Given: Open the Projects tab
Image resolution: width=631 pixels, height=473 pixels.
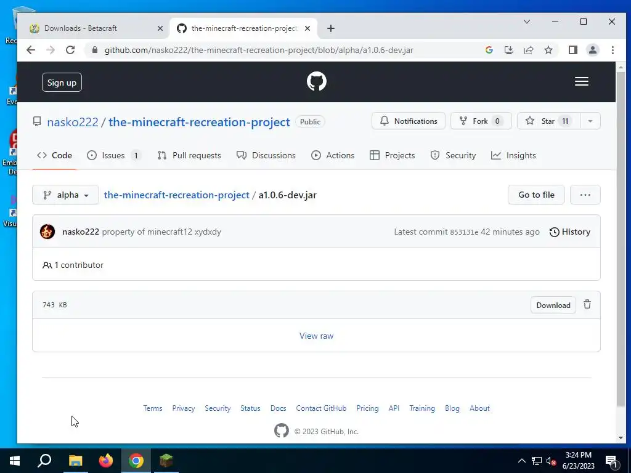Looking at the screenshot, I should [393, 155].
